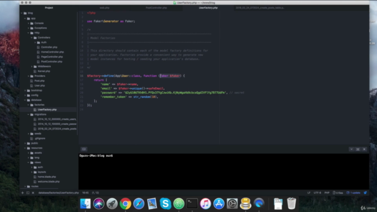Change the PHP grammar selector
Image resolution: width=377 pixels, height=212 pixels.
(x=327, y=193)
